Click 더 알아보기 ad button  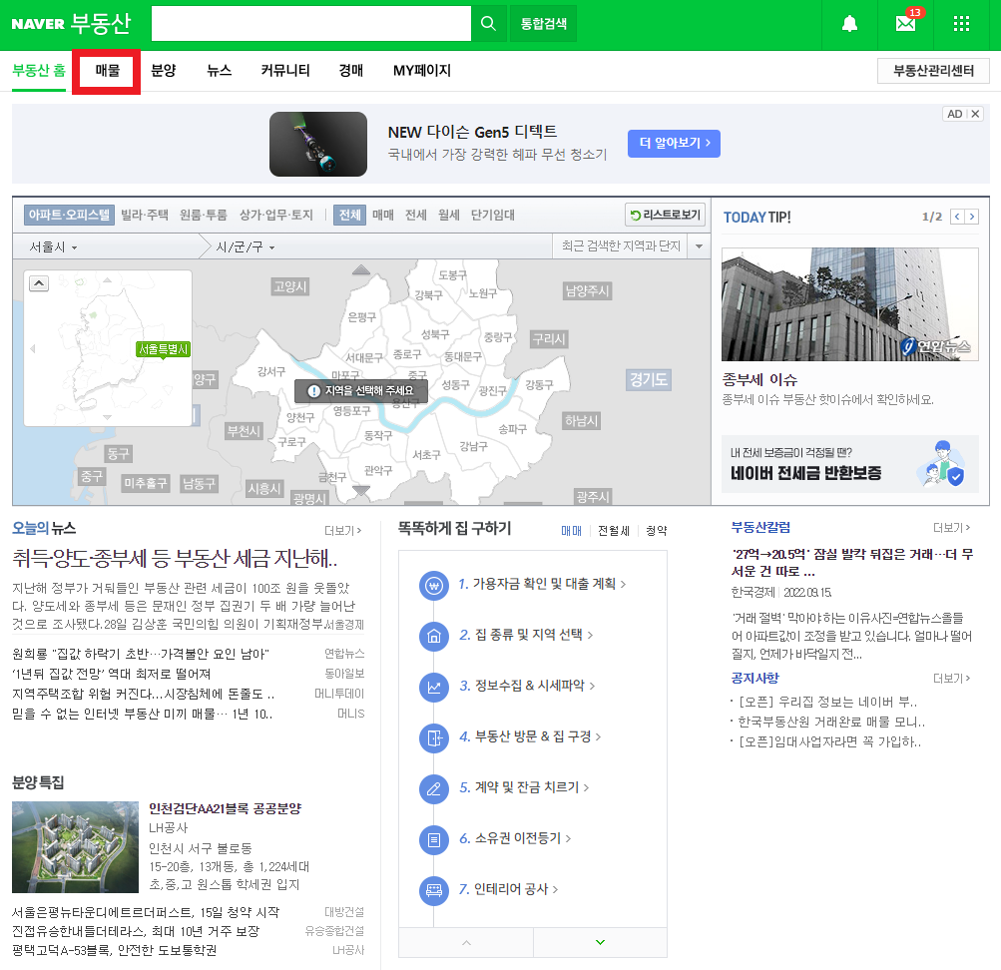point(674,144)
